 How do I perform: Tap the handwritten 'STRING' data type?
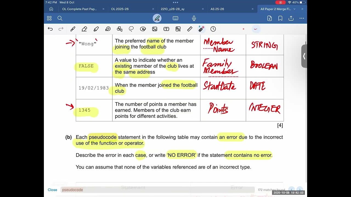pos(265,45)
